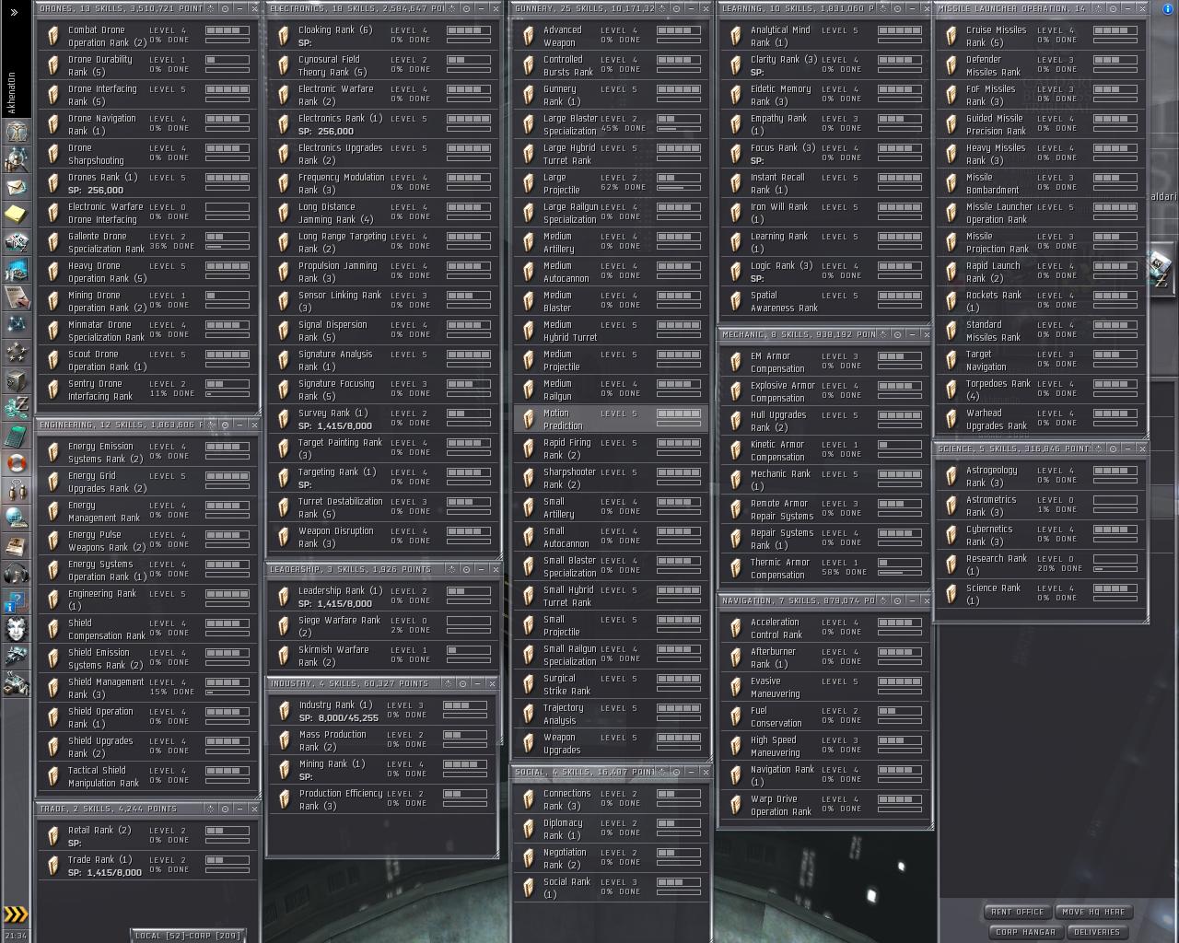Open the document-with-pen sidebar icon

tap(16, 297)
